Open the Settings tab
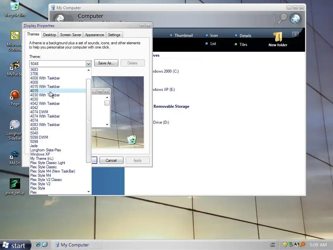Viewport: 333px width, 250px height. [114, 35]
